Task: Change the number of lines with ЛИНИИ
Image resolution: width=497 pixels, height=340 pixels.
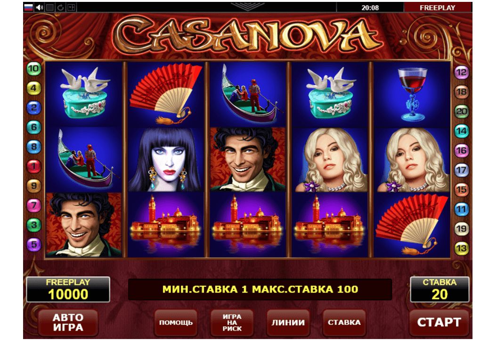Action: pos(288,323)
